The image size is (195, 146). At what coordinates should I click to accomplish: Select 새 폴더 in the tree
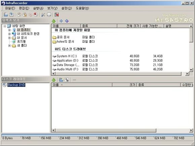tap(22, 46)
